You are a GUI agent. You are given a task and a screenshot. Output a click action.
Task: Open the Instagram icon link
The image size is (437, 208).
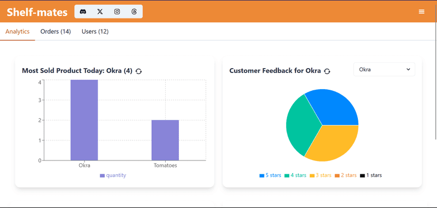(x=117, y=12)
